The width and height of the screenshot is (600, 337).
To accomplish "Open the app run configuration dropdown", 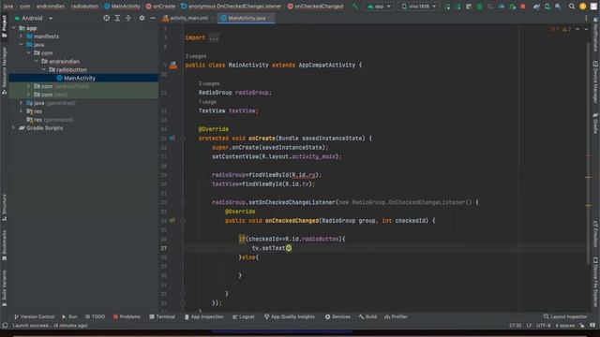I will [379, 7].
